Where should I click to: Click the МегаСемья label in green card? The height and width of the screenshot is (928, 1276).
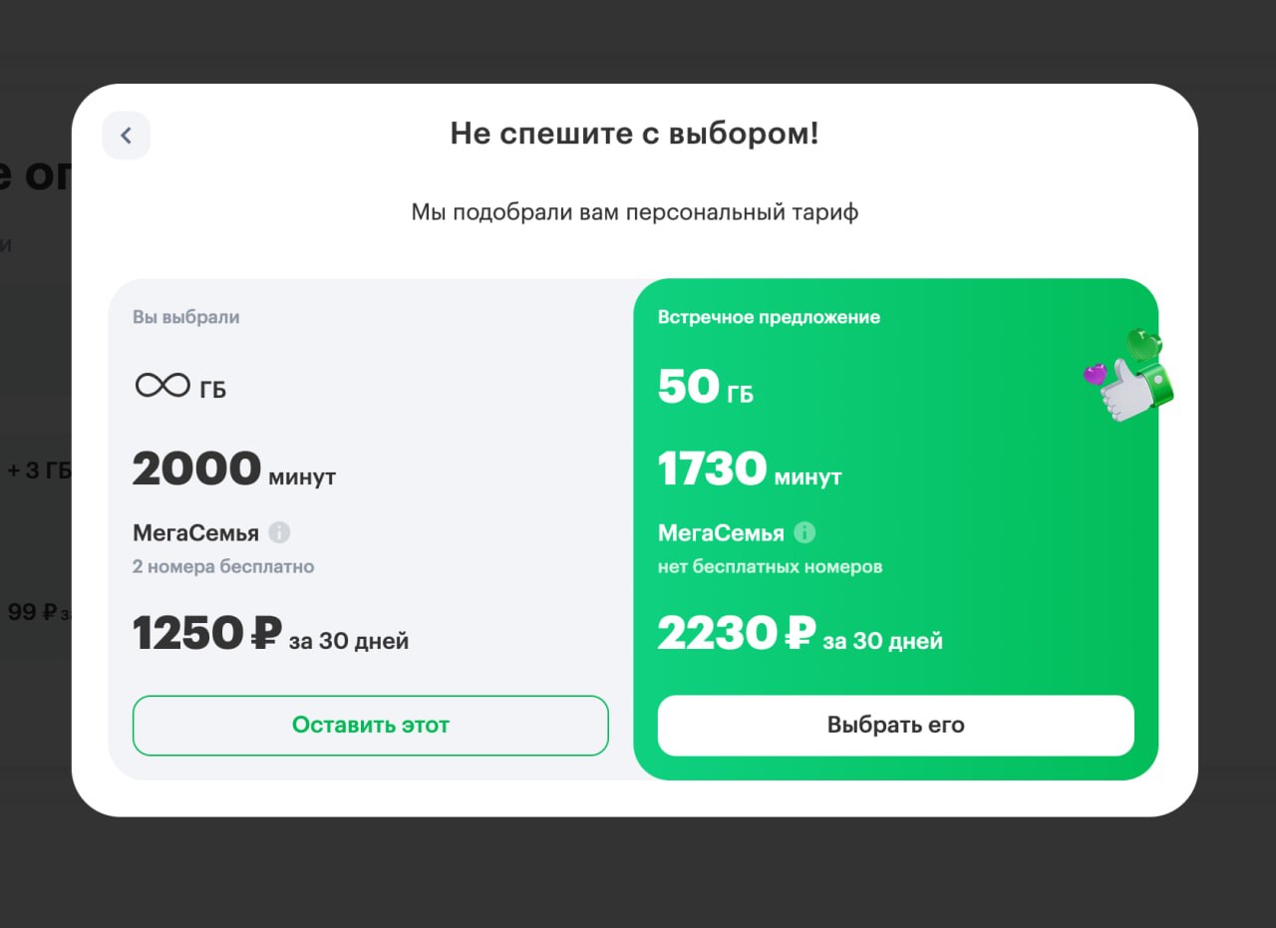[x=721, y=533]
